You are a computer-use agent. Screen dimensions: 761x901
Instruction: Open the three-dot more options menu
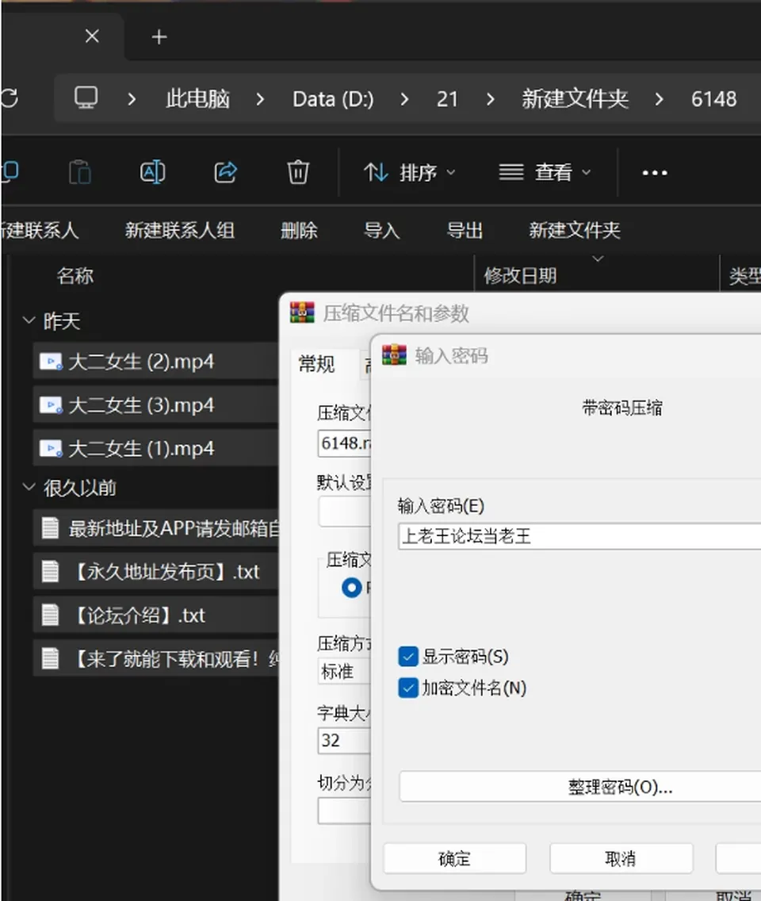coord(655,172)
